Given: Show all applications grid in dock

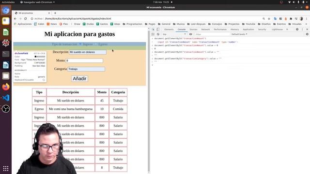Looking at the screenshot, I should coord(6,168).
